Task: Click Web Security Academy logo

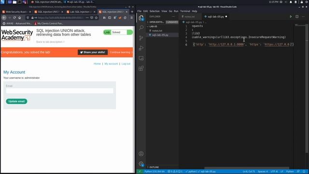Action: (17, 35)
